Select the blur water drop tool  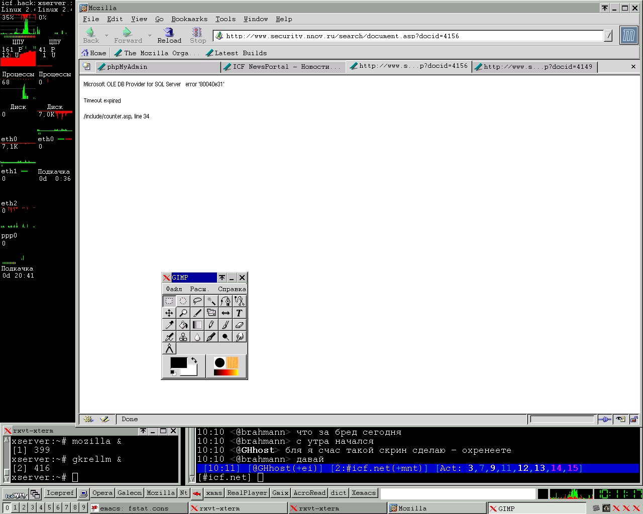click(197, 337)
